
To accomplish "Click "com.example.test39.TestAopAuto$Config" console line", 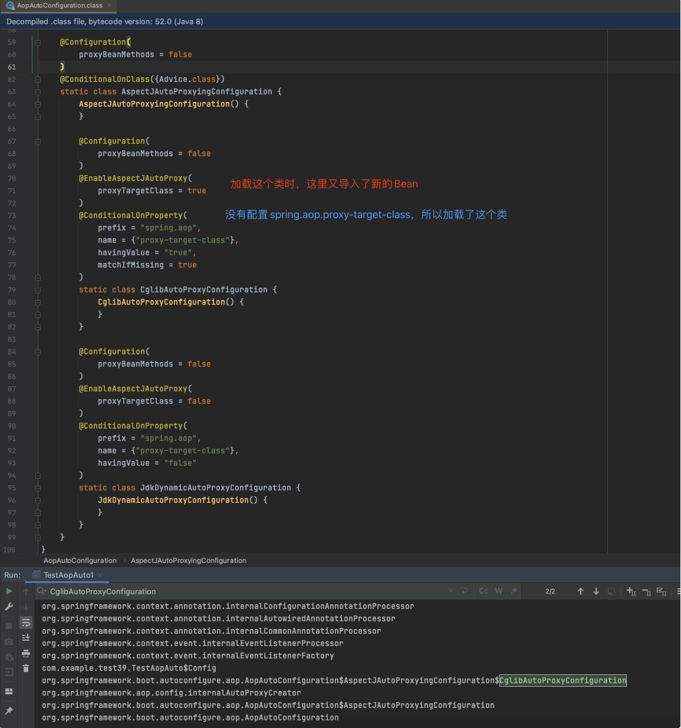I will point(129,668).
